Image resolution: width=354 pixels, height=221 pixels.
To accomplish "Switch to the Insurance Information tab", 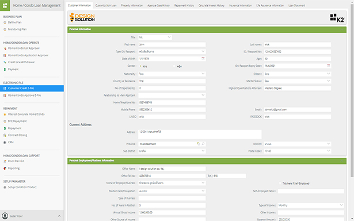I will (240, 5).
